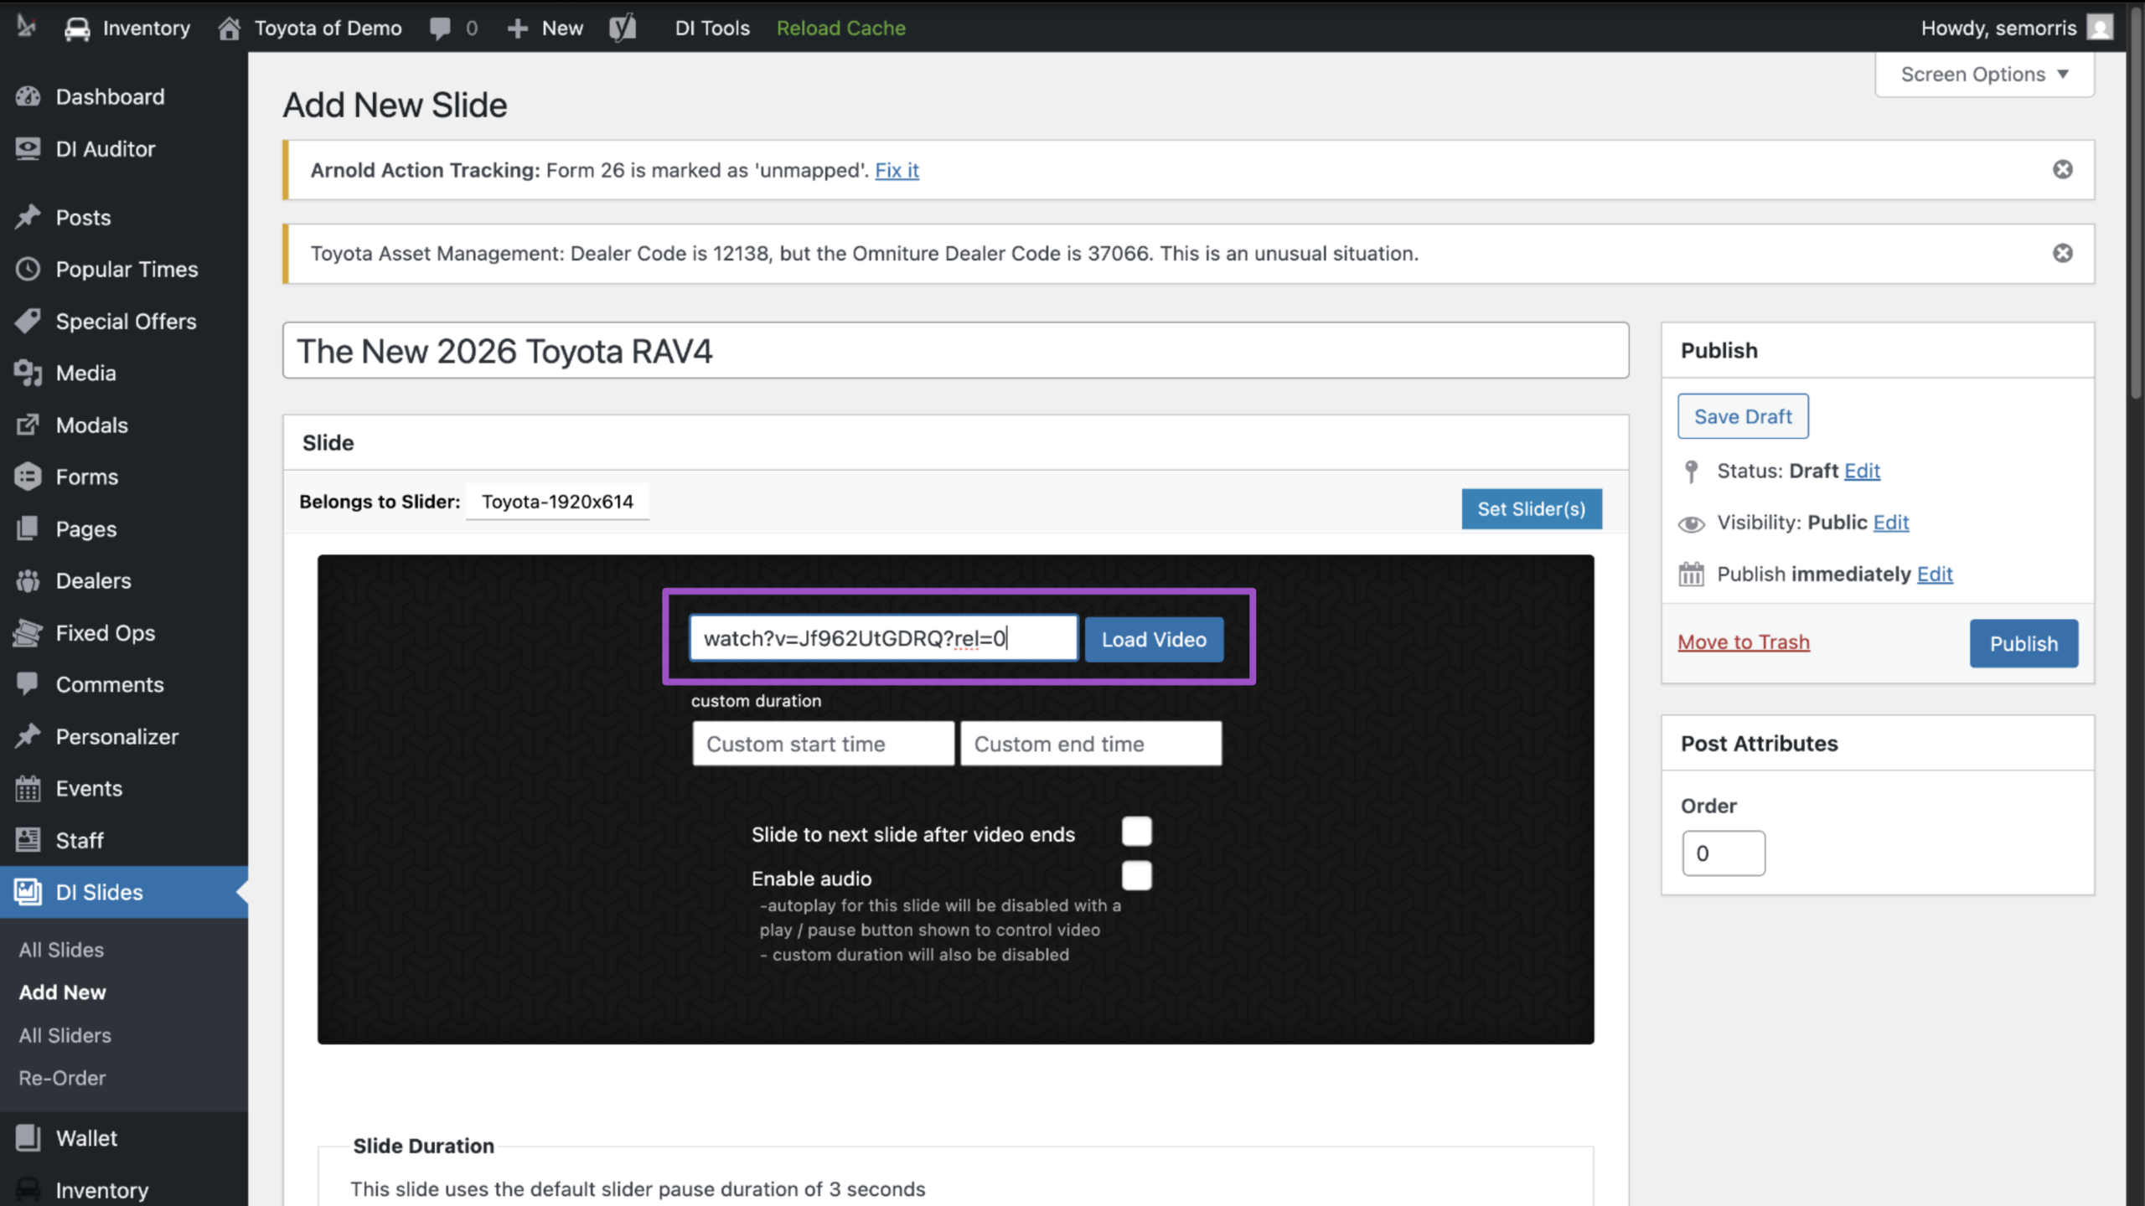Viewport: 2145px width, 1206px height.
Task: Open the comments bubble icon in admin bar
Action: (x=440, y=28)
